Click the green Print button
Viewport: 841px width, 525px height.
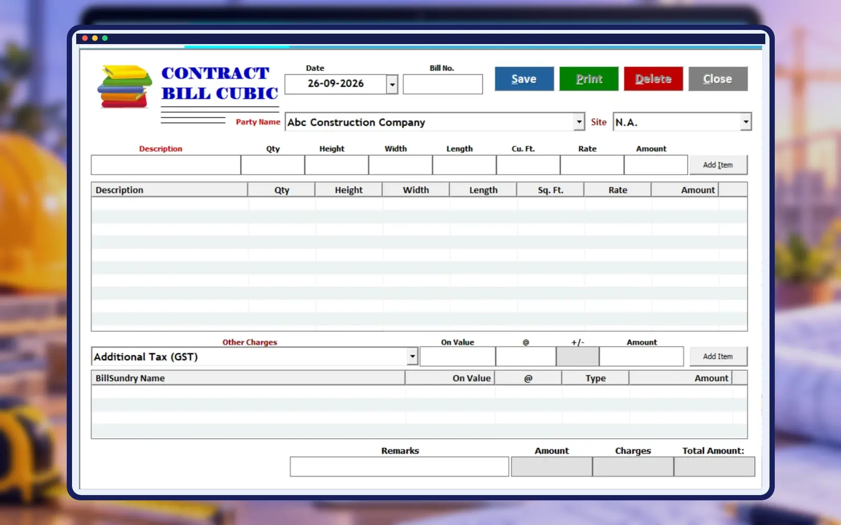(589, 79)
